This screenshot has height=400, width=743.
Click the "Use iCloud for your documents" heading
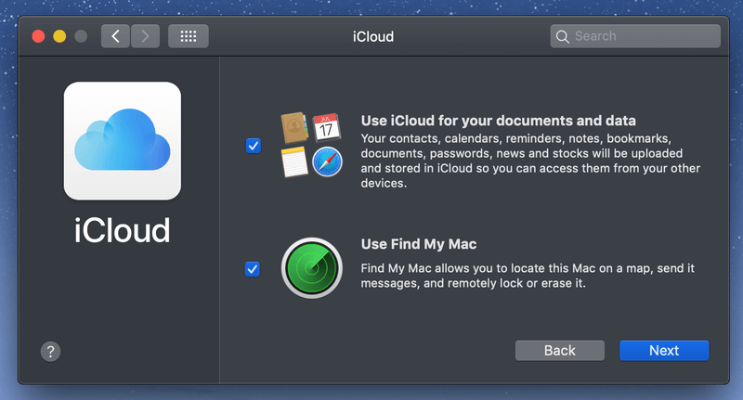point(498,121)
